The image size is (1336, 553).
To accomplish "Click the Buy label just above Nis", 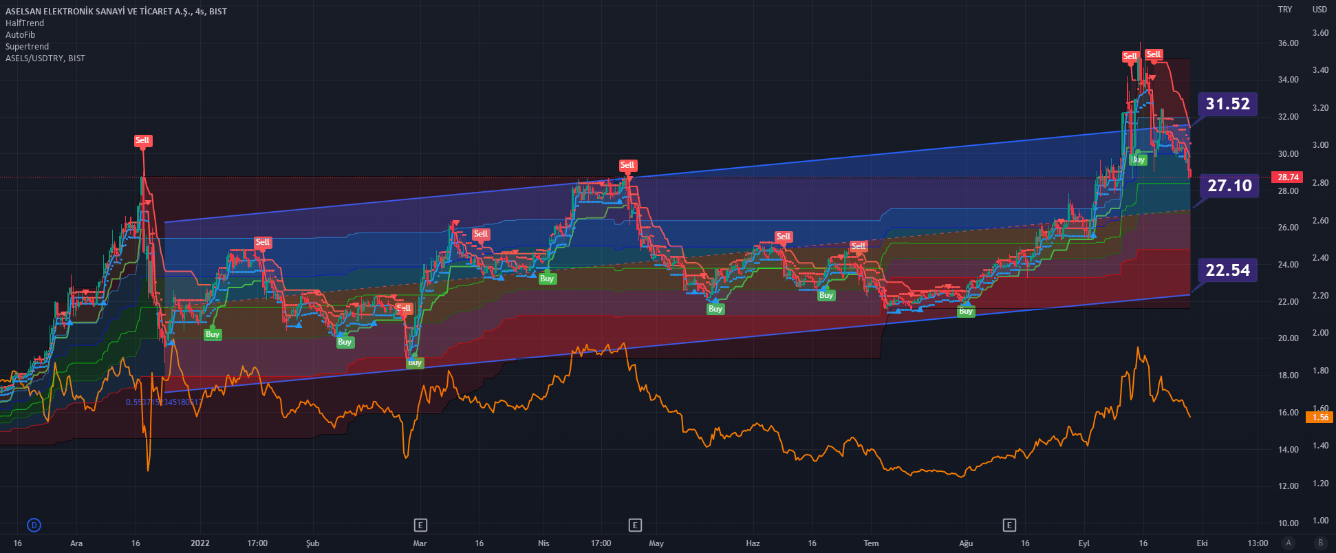I will point(547,279).
